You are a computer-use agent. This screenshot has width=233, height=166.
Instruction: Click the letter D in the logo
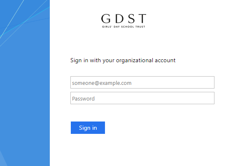[119, 19]
